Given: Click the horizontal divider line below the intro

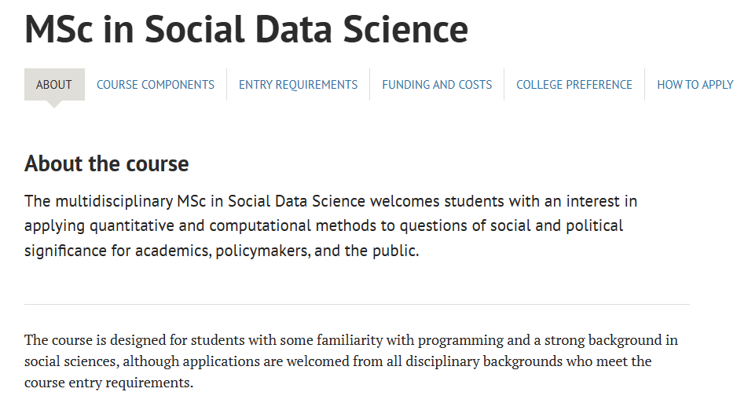Looking at the screenshot, I should coord(357,304).
